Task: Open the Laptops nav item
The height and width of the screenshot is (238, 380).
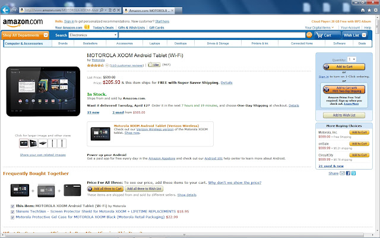Action: pyautogui.click(x=154, y=43)
